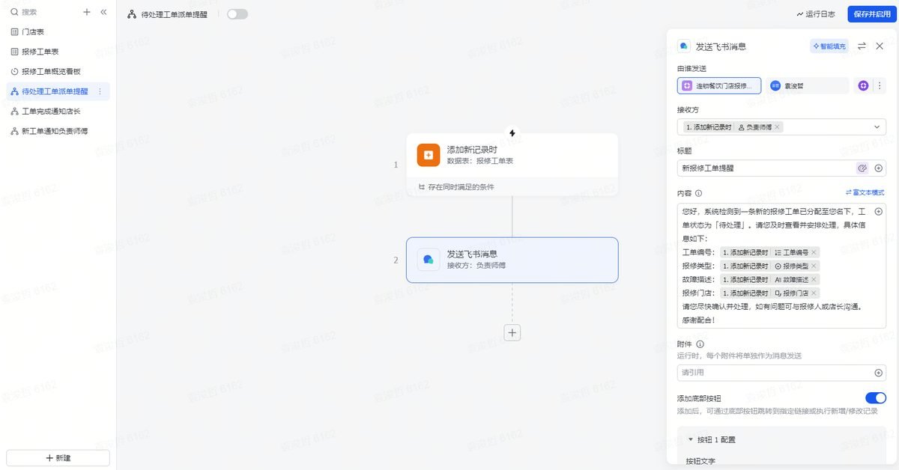Remove the 工单编号 field tag
This screenshot has width=899, height=470.
pos(814,252)
